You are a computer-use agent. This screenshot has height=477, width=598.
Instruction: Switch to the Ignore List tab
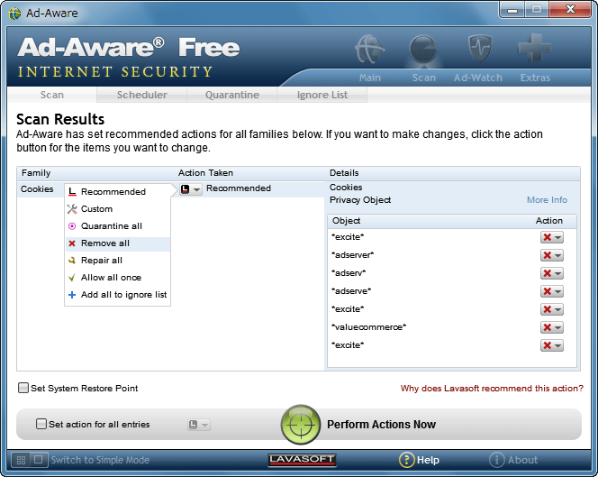point(322,95)
